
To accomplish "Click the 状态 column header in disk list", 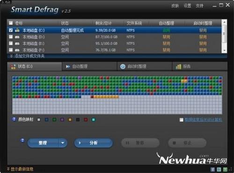I will click(x=65, y=23).
